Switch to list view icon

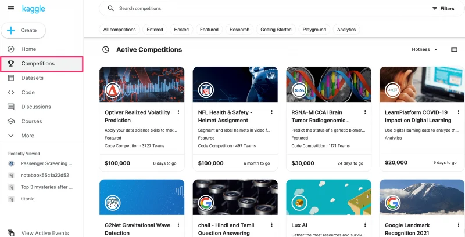[x=454, y=49]
